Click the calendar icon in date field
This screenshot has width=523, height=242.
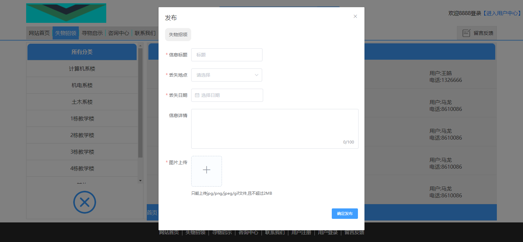click(197, 95)
